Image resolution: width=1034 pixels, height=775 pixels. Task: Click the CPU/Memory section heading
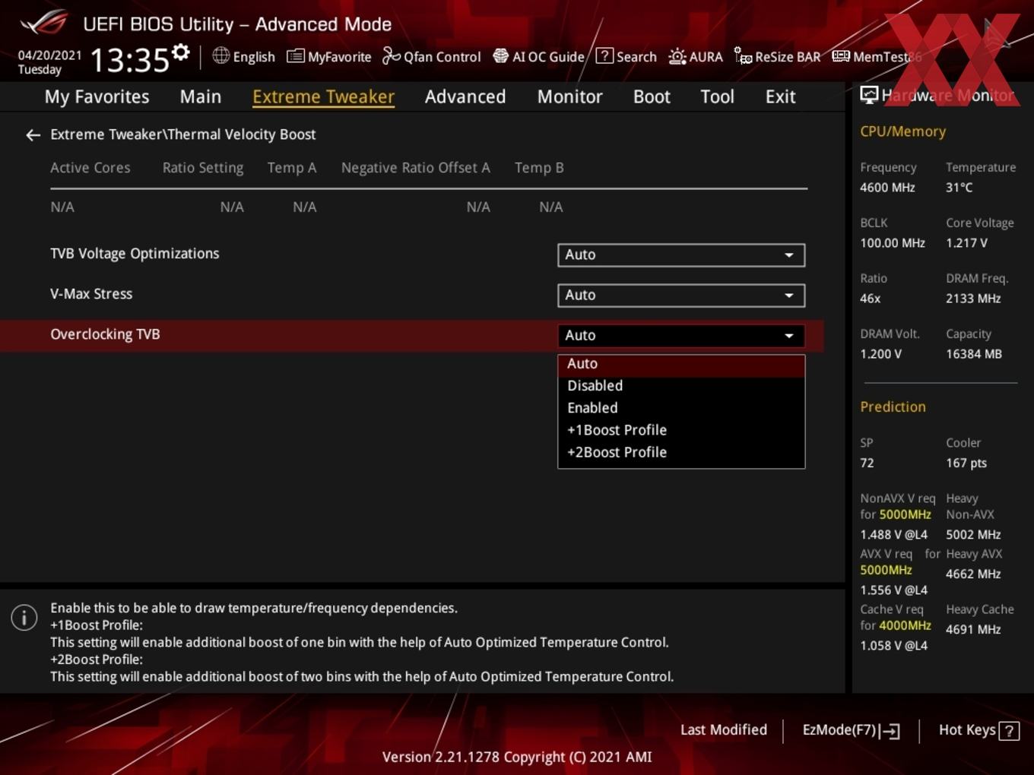pos(902,131)
